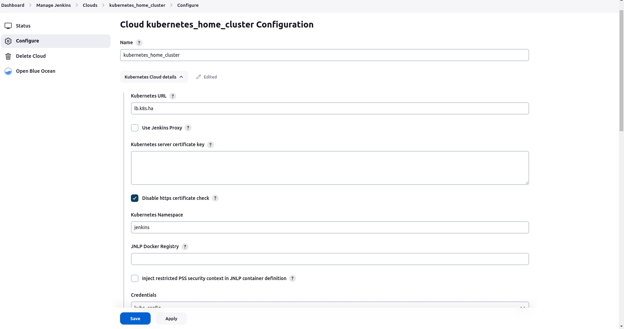Image resolution: width=624 pixels, height=329 pixels.
Task: Save the cloud configuration
Action: coord(135,318)
